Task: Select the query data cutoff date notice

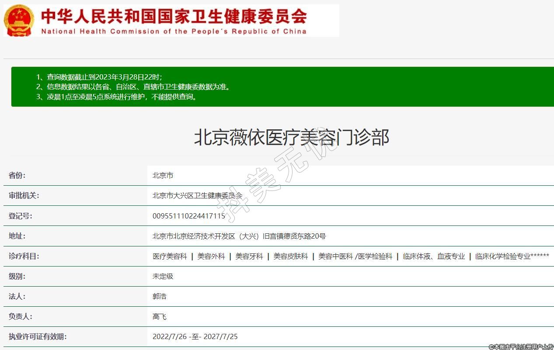Action: (99, 77)
